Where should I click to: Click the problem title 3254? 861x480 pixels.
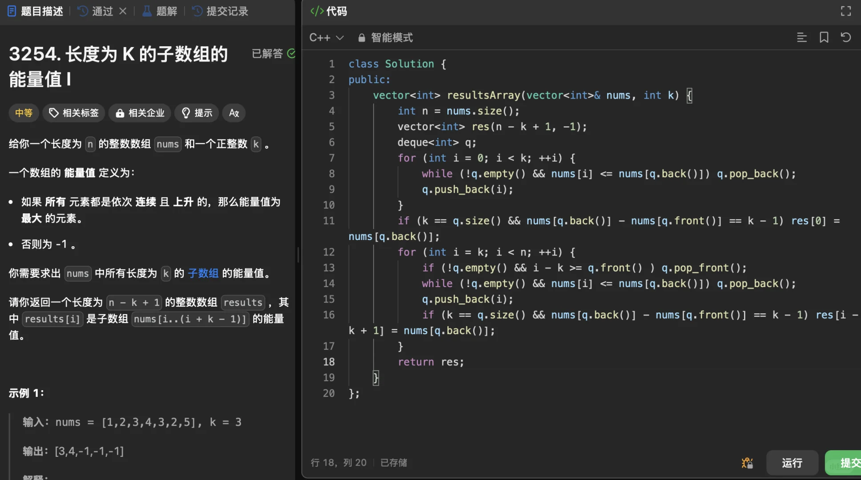(118, 67)
